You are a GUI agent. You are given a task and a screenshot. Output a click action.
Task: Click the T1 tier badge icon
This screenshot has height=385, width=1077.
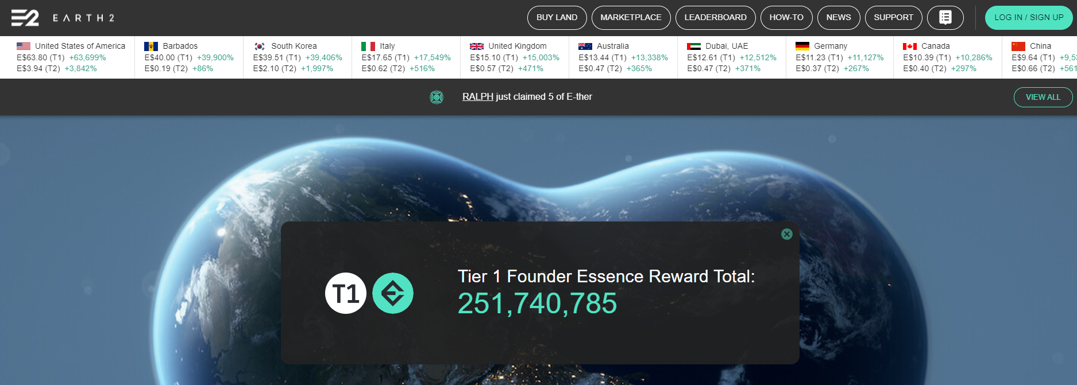(x=346, y=293)
